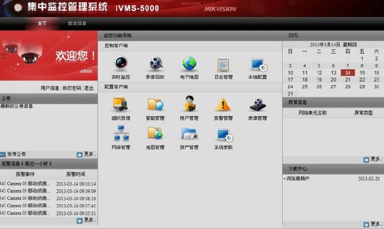Screen dimensions: 384x229
Task: Open 报警管理 warning triangle icon
Action: coord(223,104)
